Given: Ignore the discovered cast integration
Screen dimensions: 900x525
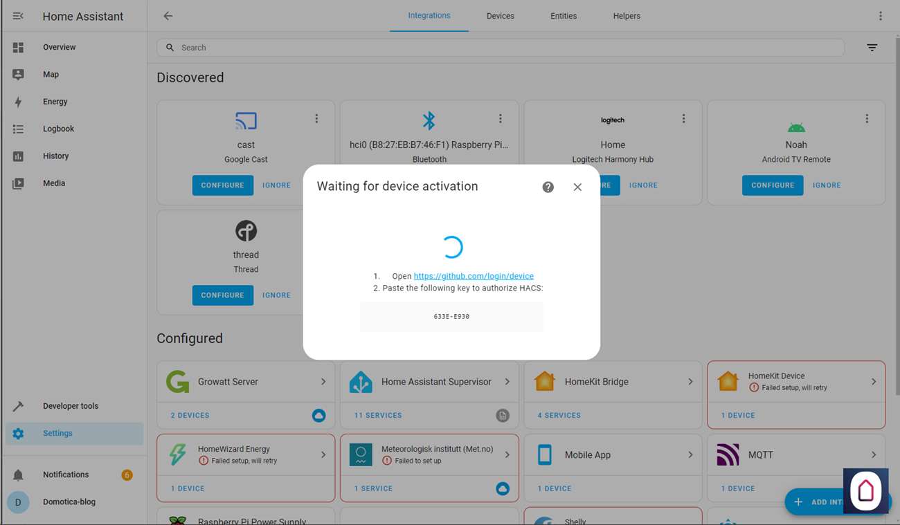Looking at the screenshot, I should coord(276,185).
